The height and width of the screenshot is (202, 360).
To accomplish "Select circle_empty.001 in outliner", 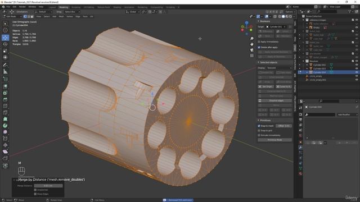I will pyautogui.click(x=318, y=80).
